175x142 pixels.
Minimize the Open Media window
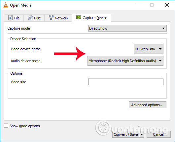[137, 5]
